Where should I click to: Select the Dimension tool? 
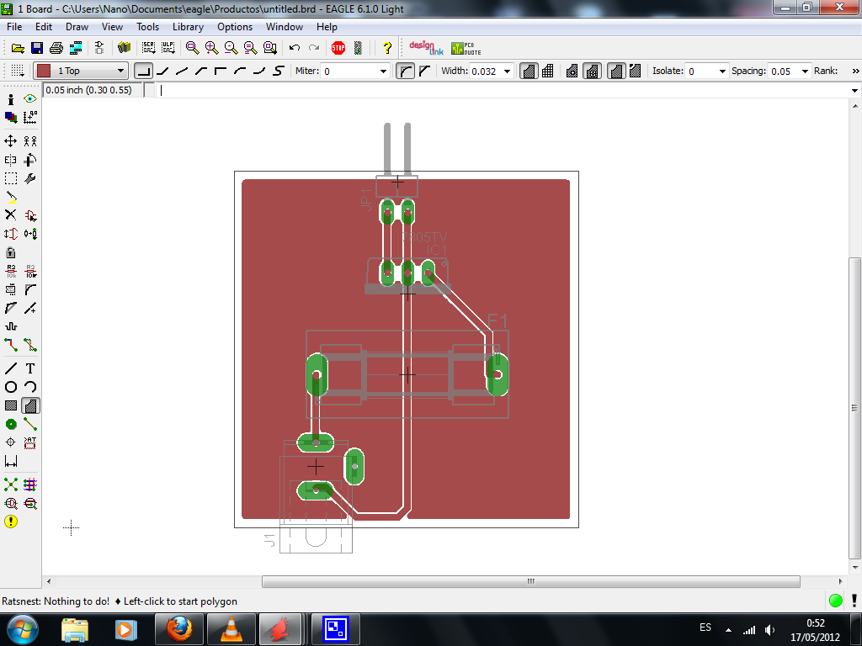click(x=10, y=462)
